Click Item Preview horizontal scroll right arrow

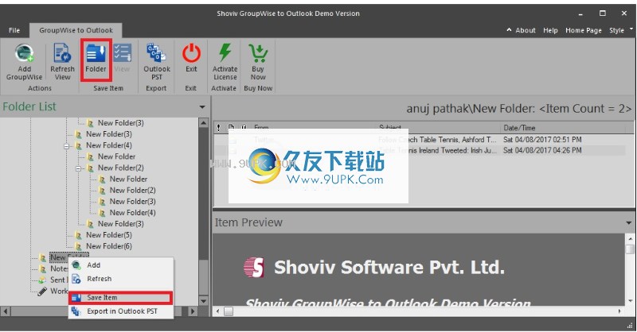619,311
